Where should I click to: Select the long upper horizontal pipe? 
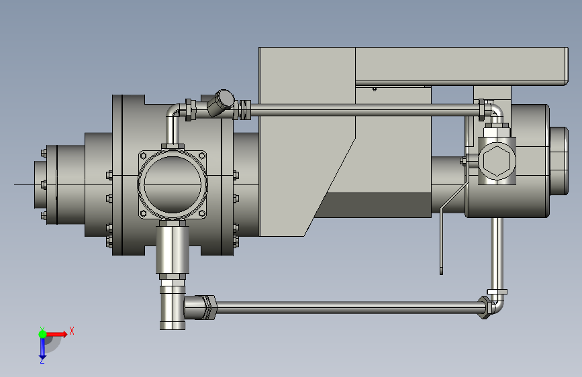(365, 110)
